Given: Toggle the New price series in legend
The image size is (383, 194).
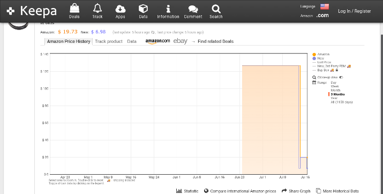Looking at the screenshot, I should (x=320, y=58).
